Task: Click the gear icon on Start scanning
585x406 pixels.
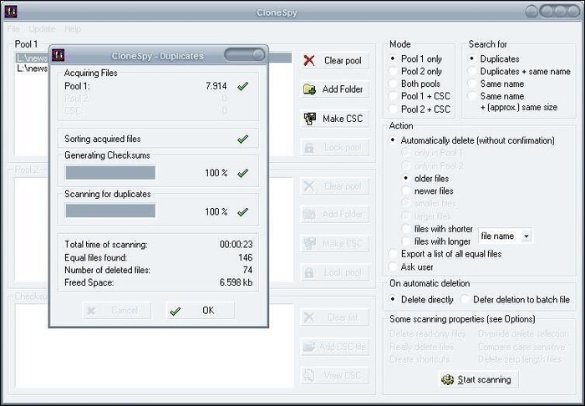Action: tap(448, 379)
